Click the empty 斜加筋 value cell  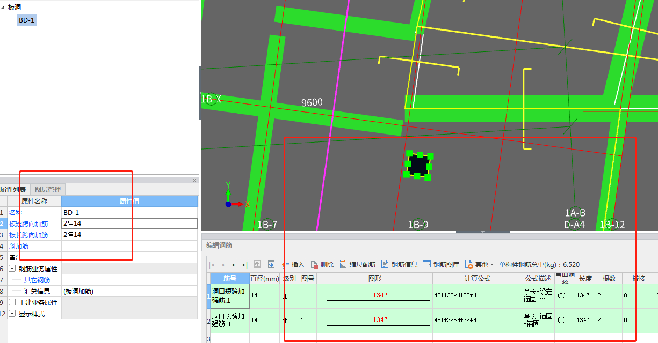click(129, 246)
